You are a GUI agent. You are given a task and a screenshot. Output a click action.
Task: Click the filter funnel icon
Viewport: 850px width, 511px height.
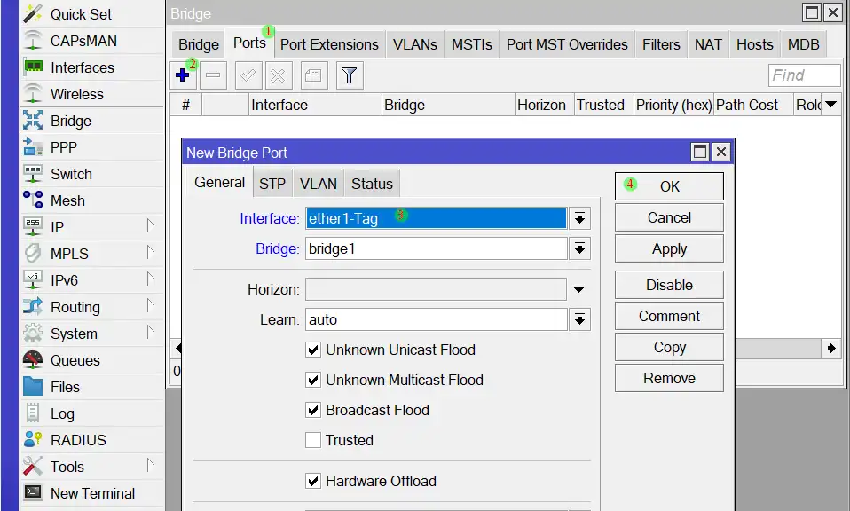tap(350, 75)
